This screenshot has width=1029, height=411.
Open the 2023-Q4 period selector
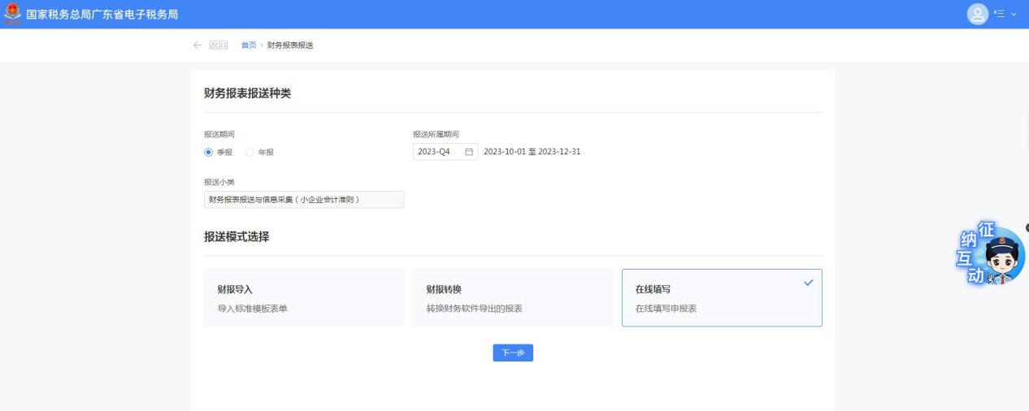(439, 152)
